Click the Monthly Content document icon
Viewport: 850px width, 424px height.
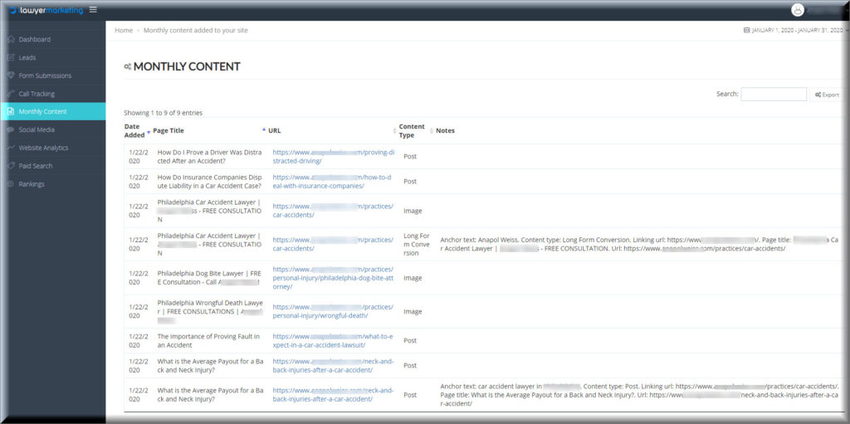[x=11, y=112]
